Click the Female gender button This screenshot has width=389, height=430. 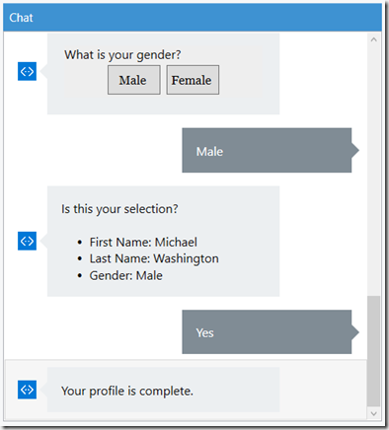click(x=193, y=80)
